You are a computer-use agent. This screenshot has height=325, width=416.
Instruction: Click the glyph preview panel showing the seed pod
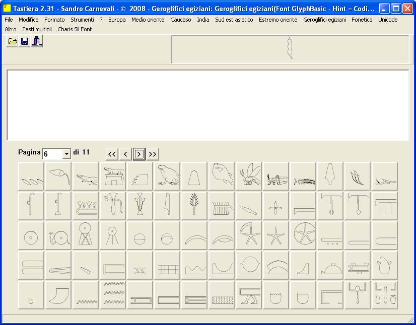pyautogui.click(x=290, y=49)
